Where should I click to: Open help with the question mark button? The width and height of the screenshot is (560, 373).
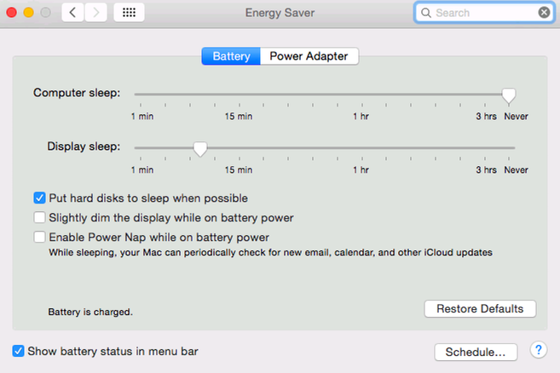pyautogui.click(x=539, y=350)
